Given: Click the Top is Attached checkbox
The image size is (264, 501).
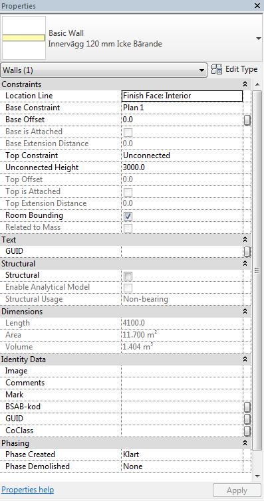Looking at the screenshot, I should 128,192.
